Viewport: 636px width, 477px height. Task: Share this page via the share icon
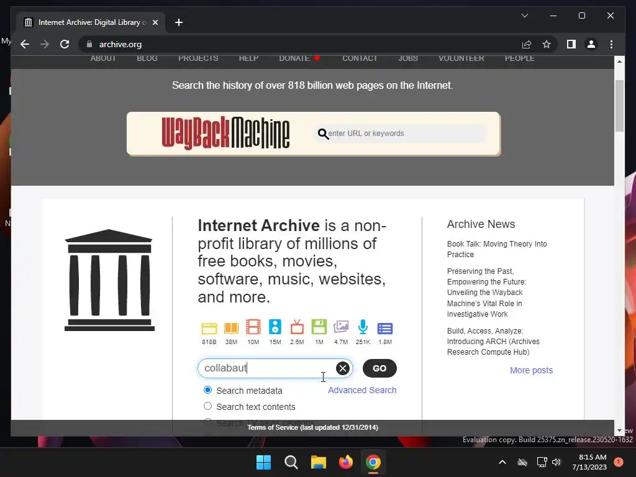click(527, 44)
